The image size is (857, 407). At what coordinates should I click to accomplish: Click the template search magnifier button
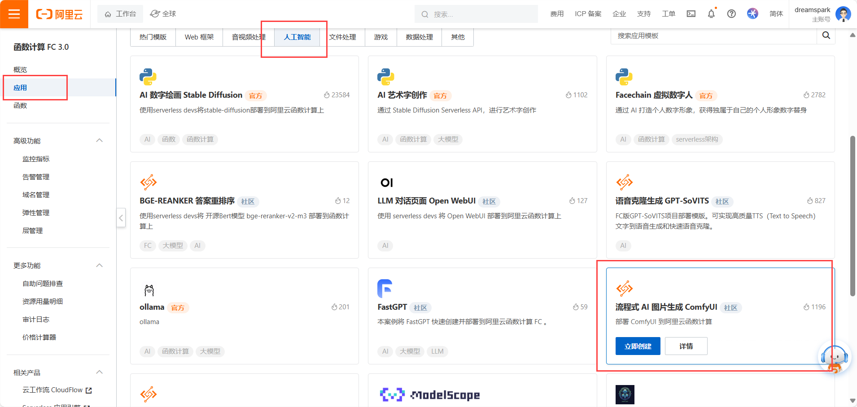tap(826, 35)
